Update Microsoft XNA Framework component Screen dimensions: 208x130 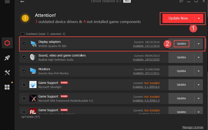coord(181,98)
